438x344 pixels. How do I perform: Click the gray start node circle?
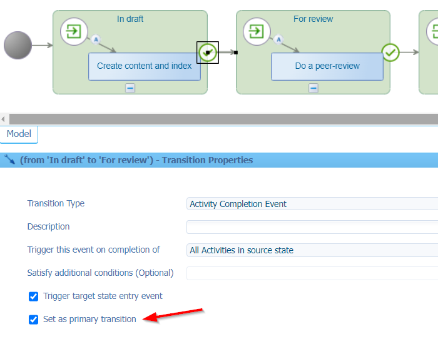[x=18, y=45]
